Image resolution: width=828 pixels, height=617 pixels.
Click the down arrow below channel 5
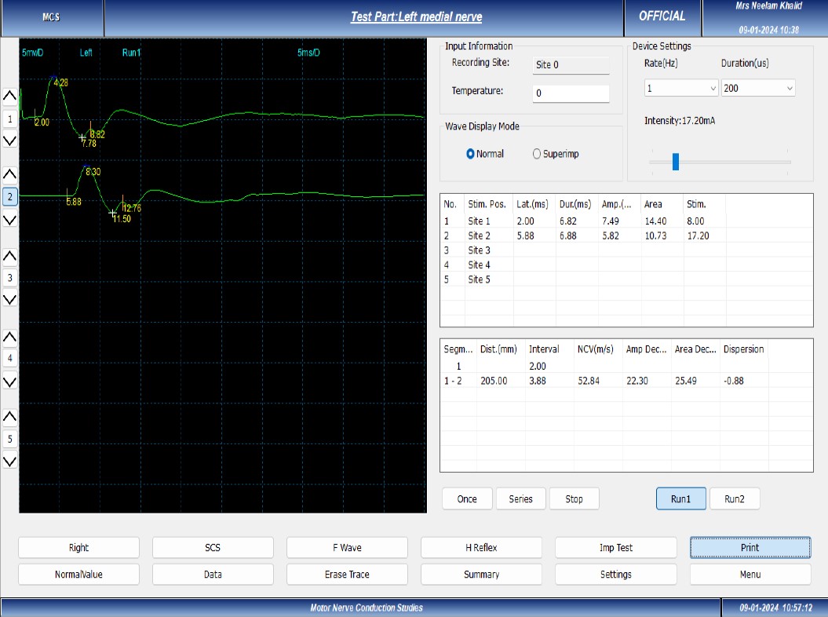[x=9, y=461]
